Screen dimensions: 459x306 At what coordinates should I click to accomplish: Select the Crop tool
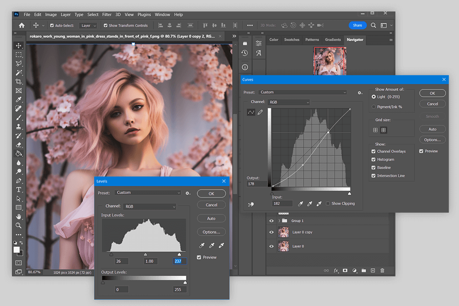click(x=19, y=82)
